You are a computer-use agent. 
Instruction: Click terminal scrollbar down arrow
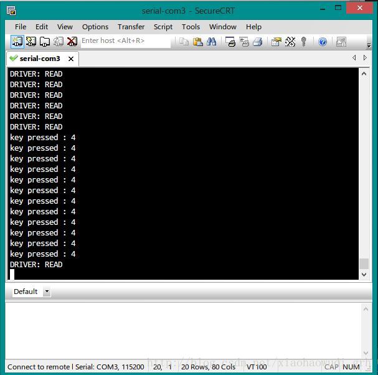[364, 275]
